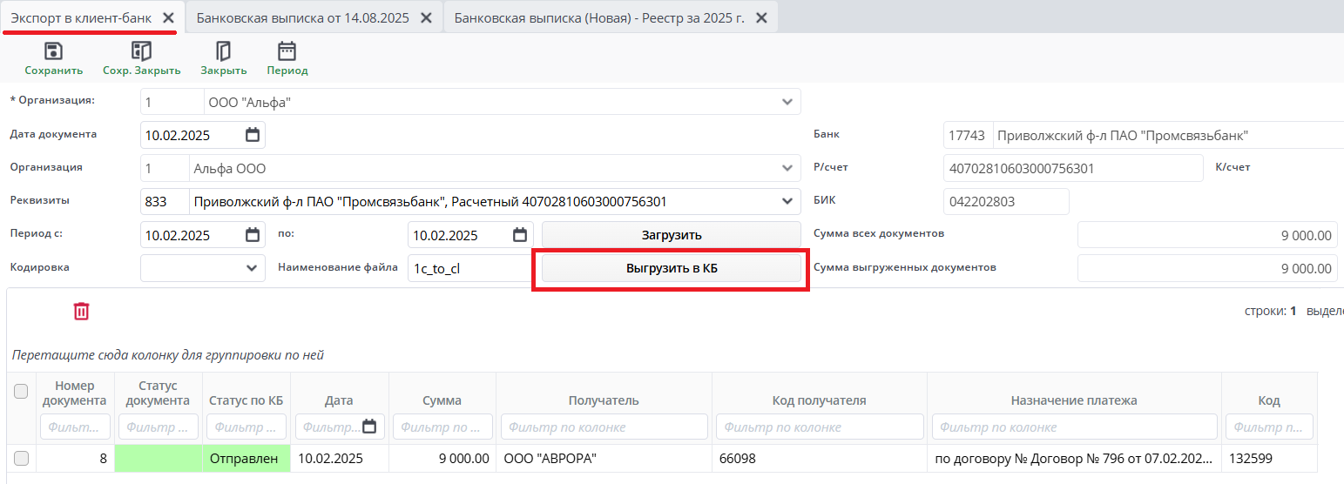Screen dimensions: 1344x484
Task: Click the Save (Сохранить) toolbar icon
Action: click(x=53, y=51)
